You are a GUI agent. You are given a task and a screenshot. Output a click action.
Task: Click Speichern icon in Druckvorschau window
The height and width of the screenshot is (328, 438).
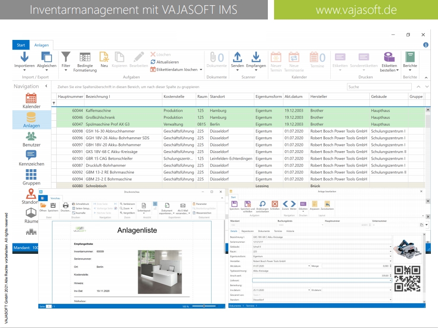pos(53,206)
